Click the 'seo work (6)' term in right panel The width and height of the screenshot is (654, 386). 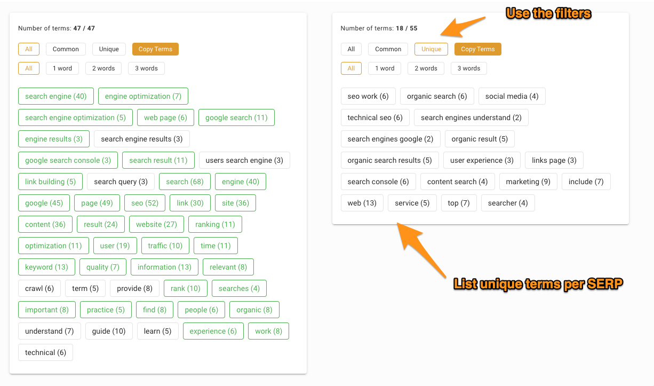368,96
